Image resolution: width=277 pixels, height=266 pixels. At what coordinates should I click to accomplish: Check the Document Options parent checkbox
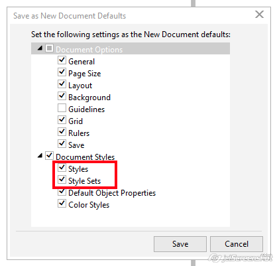coord(49,48)
